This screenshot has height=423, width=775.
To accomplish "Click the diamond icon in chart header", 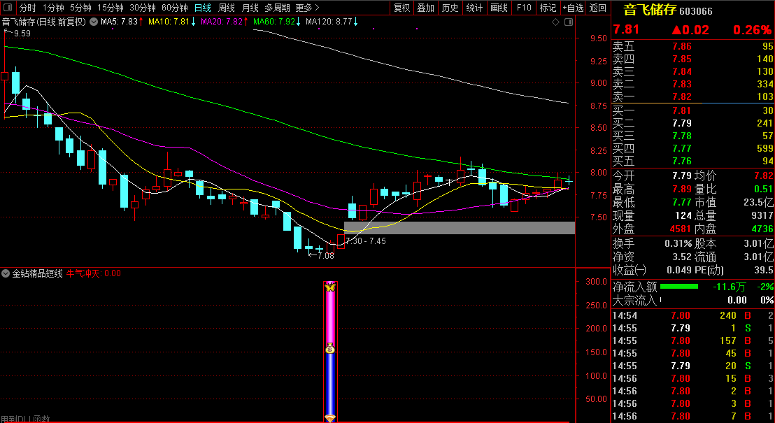I will pyautogui.click(x=555, y=22).
